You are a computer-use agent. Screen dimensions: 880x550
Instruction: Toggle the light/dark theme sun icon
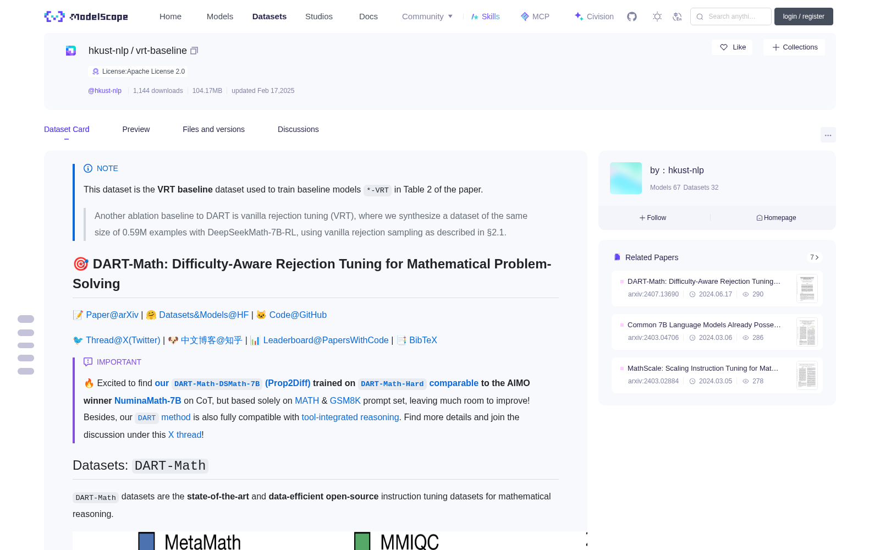(x=657, y=16)
